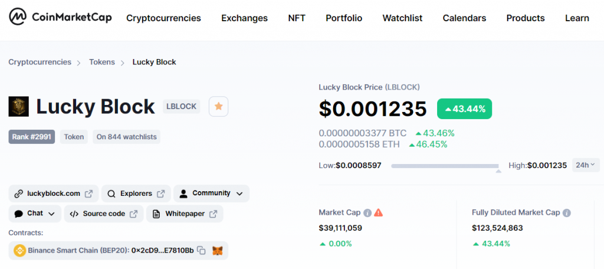Image resolution: width=604 pixels, height=269 pixels.
Task: Click the low-high price range bar
Action: tap(445, 166)
